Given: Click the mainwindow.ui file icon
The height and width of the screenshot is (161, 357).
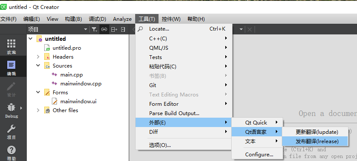Looking at the screenshot, I should tap(54, 102).
